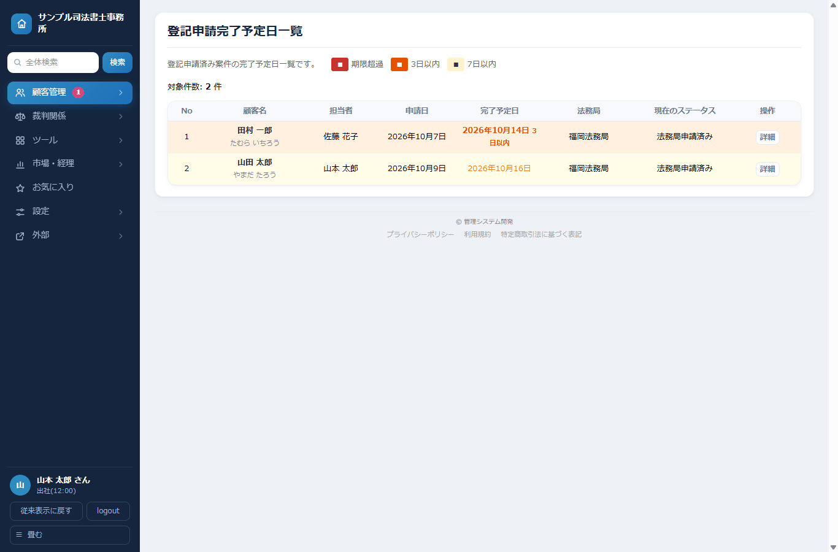838x552 pixels.
Task: Open the 利用規約 link
Action: [477, 234]
